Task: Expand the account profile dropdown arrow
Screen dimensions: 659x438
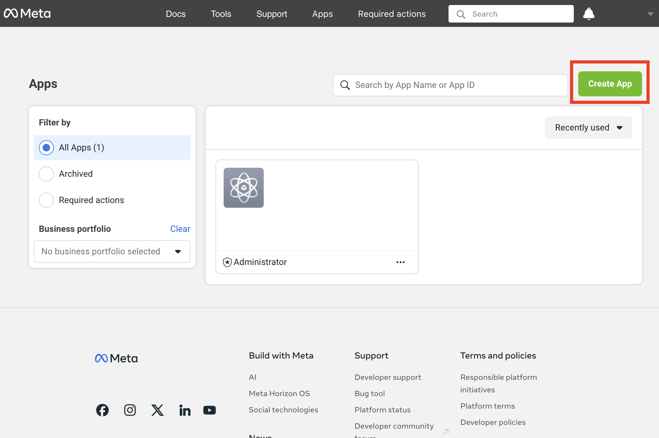Action: pyautogui.click(x=651, y=13)
